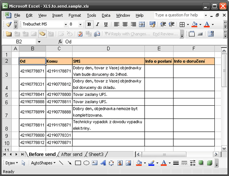Click the formula bar containing Od
The width and height of the screenshot is (229, 176).
point(145,41)
